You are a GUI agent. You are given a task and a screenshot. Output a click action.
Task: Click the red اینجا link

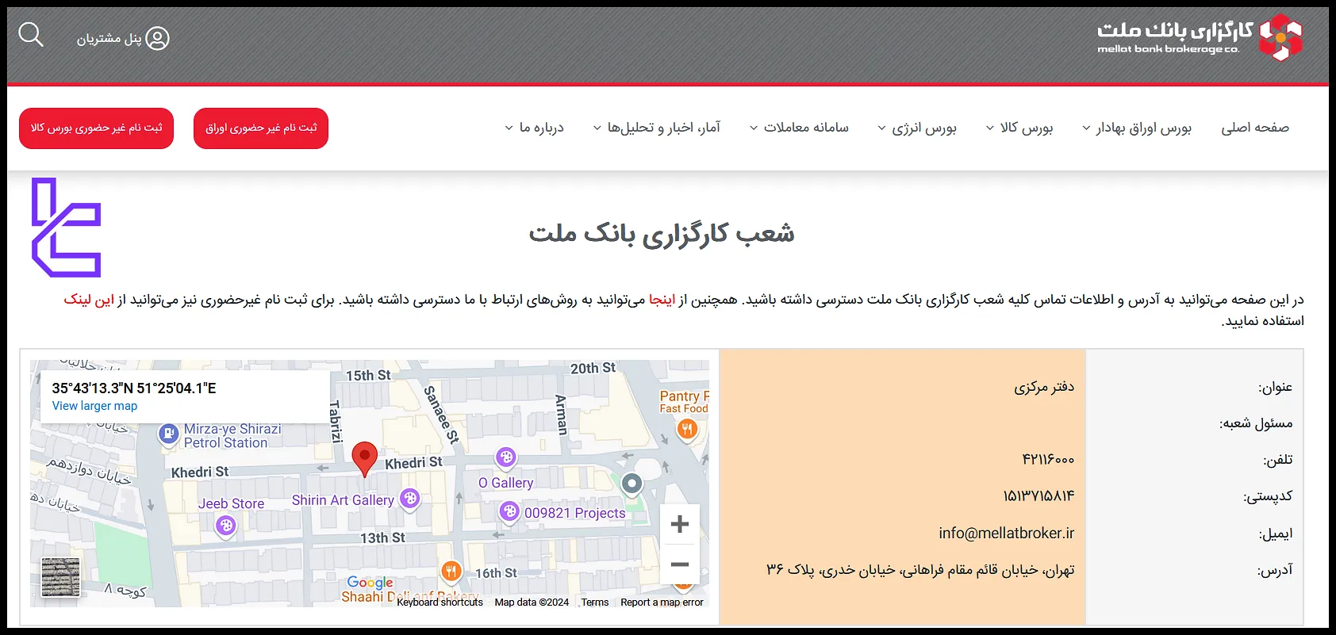662,300
